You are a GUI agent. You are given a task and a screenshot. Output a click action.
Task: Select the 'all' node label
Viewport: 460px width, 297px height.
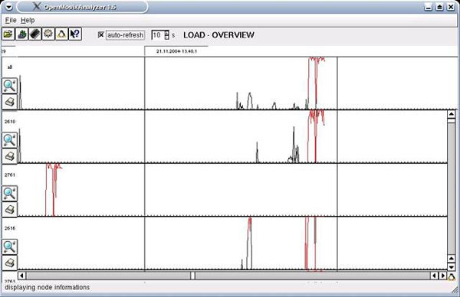point(10,67)
